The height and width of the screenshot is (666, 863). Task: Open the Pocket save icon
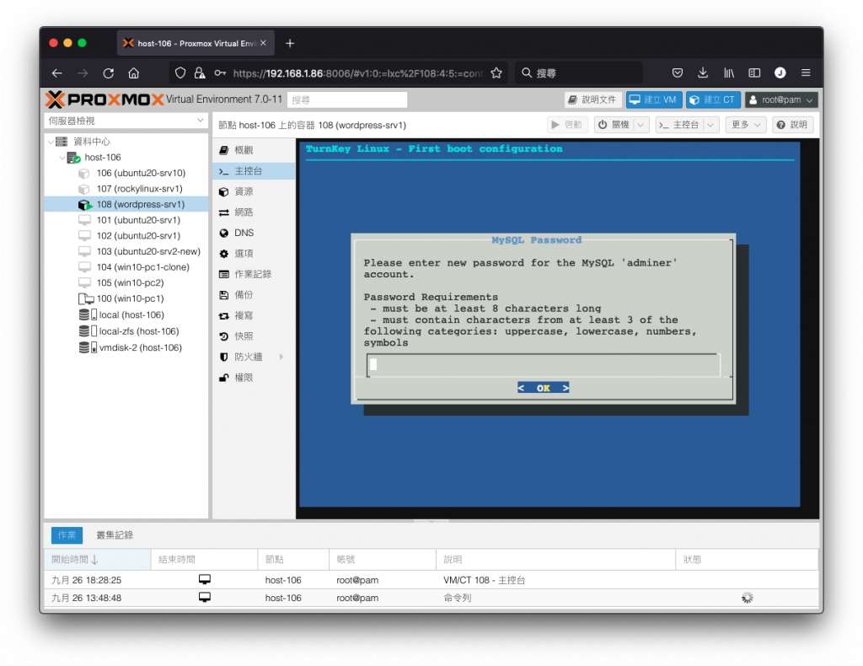[678, 73]
